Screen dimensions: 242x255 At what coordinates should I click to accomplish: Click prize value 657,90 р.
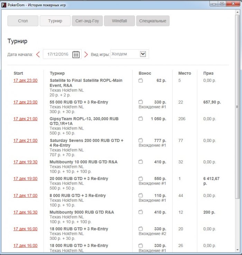coord(212,102)
